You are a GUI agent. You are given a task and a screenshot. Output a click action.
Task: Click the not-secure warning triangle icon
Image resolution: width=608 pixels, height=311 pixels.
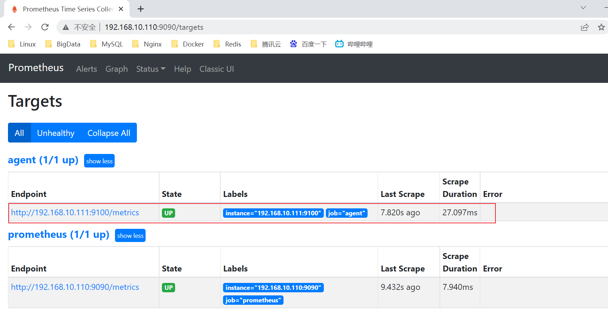[66, 27]
